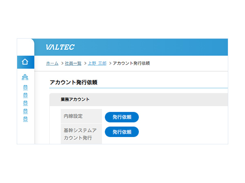Open the 社員一覧 breadcrumb link

(x=73, y=63)
